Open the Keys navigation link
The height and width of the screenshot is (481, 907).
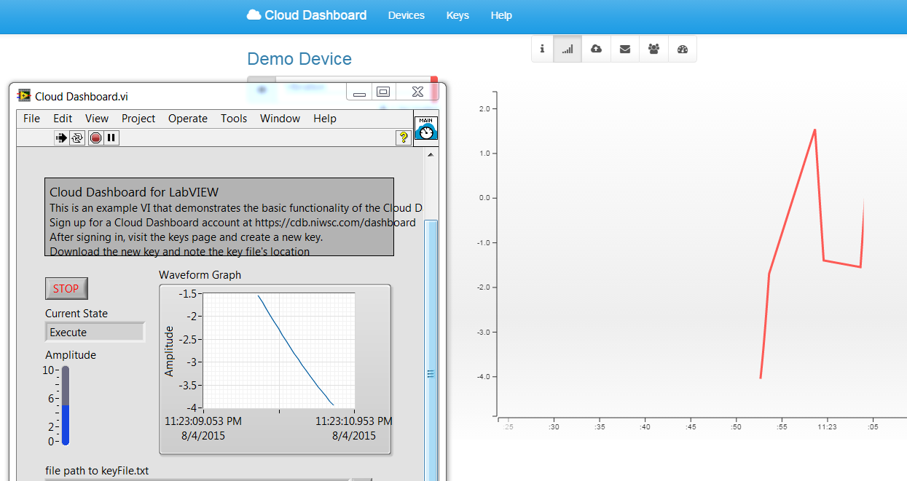tap(458, 15)
